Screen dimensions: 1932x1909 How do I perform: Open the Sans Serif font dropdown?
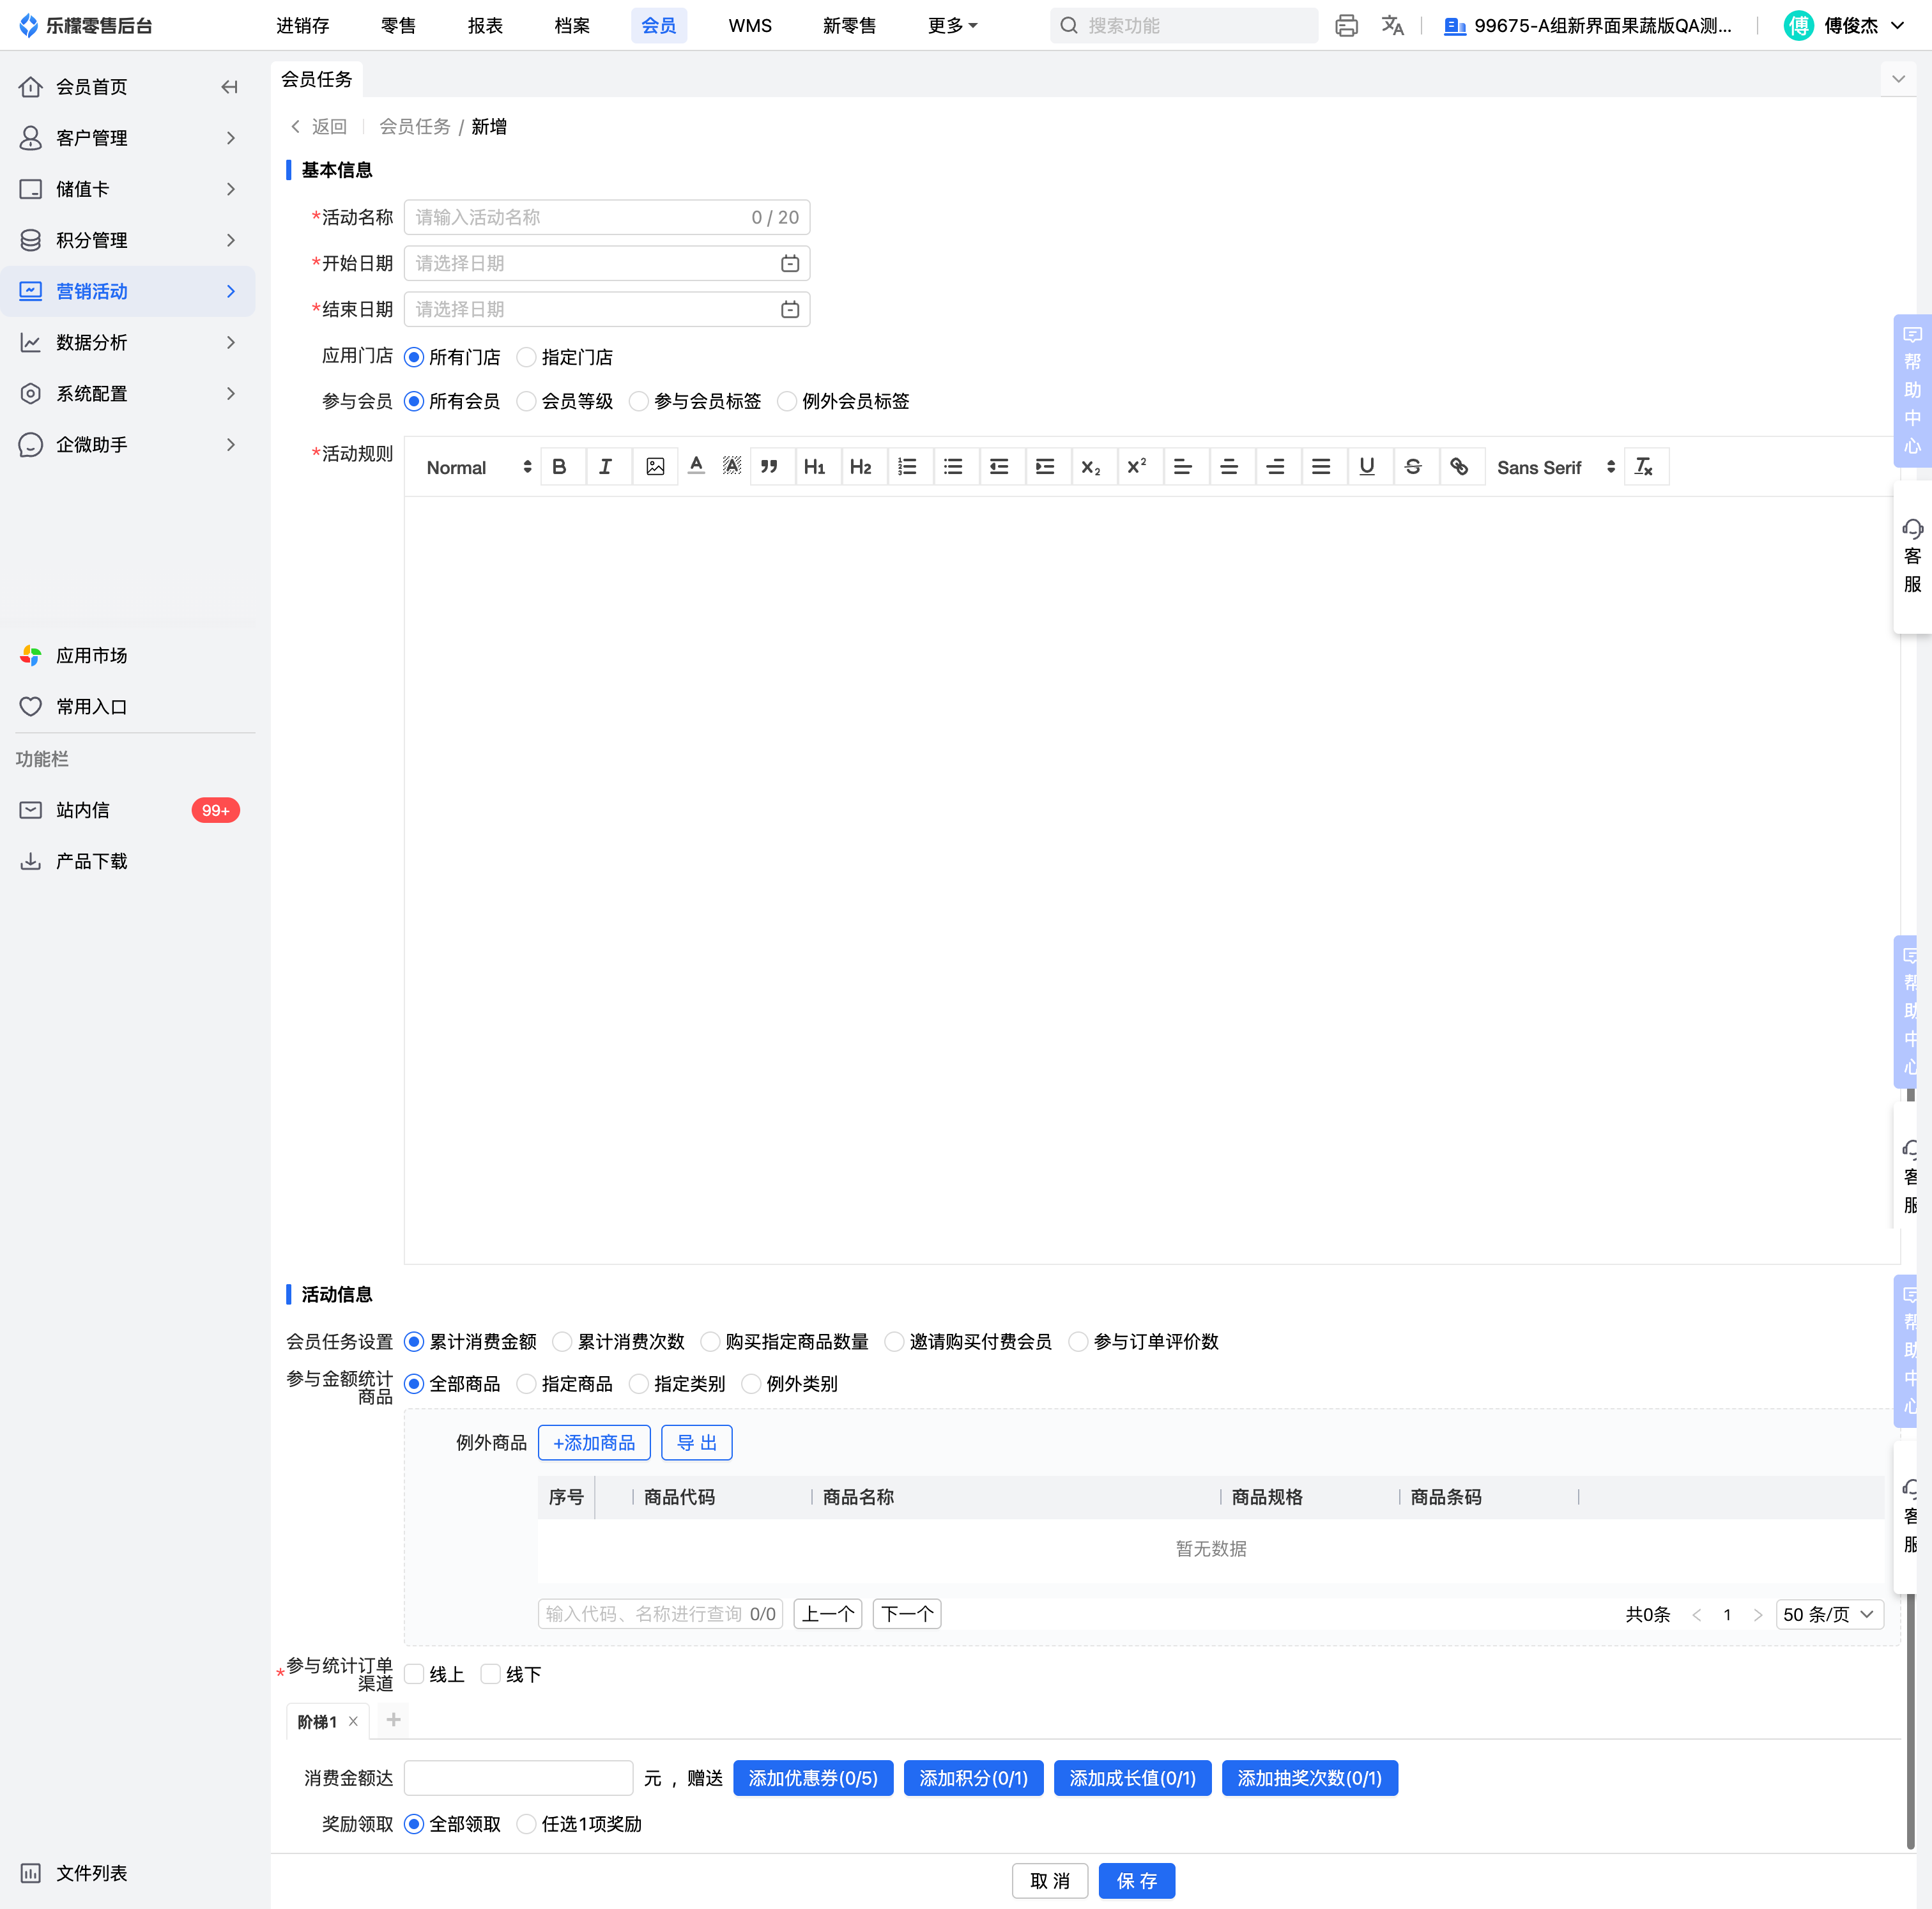point(1555,467)
